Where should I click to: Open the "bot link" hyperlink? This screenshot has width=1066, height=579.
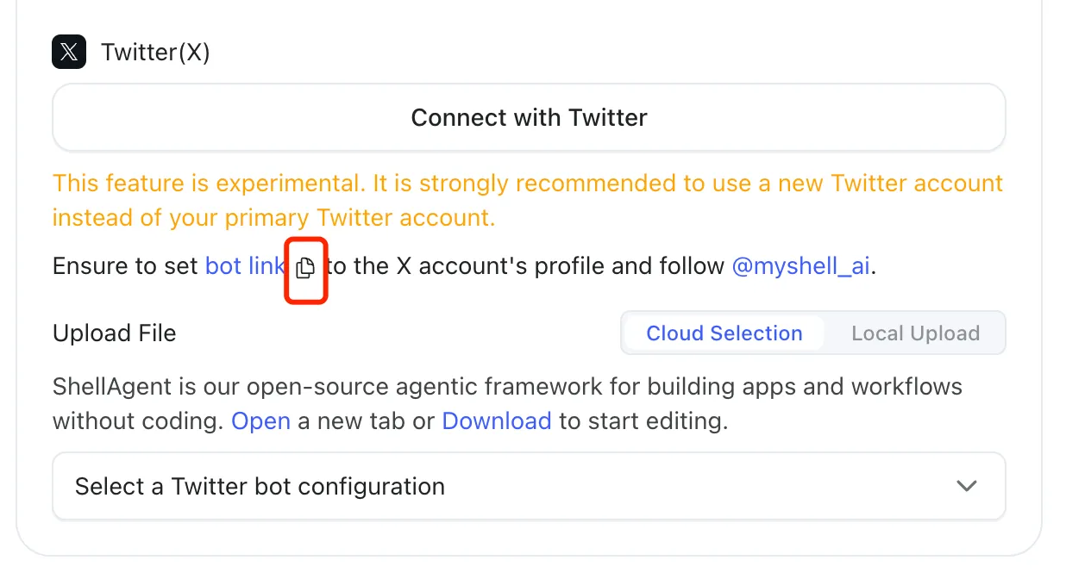coord(245,266)
